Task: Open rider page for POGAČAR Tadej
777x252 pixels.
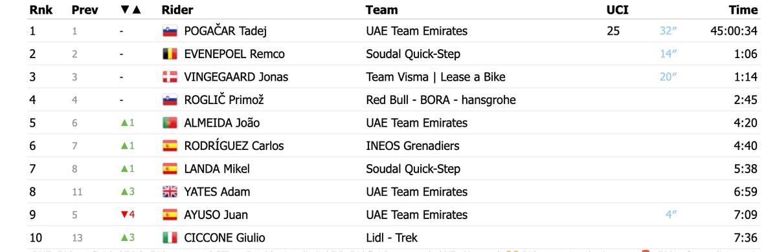Action: click(225, 31)
